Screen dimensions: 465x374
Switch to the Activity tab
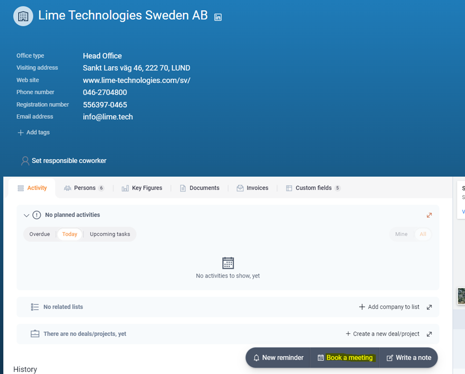[x=32, y=188]
